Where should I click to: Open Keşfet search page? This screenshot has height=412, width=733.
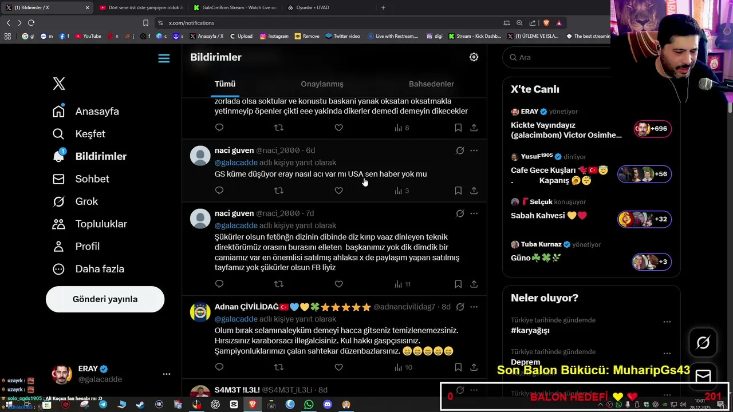[x=79, y=134]
